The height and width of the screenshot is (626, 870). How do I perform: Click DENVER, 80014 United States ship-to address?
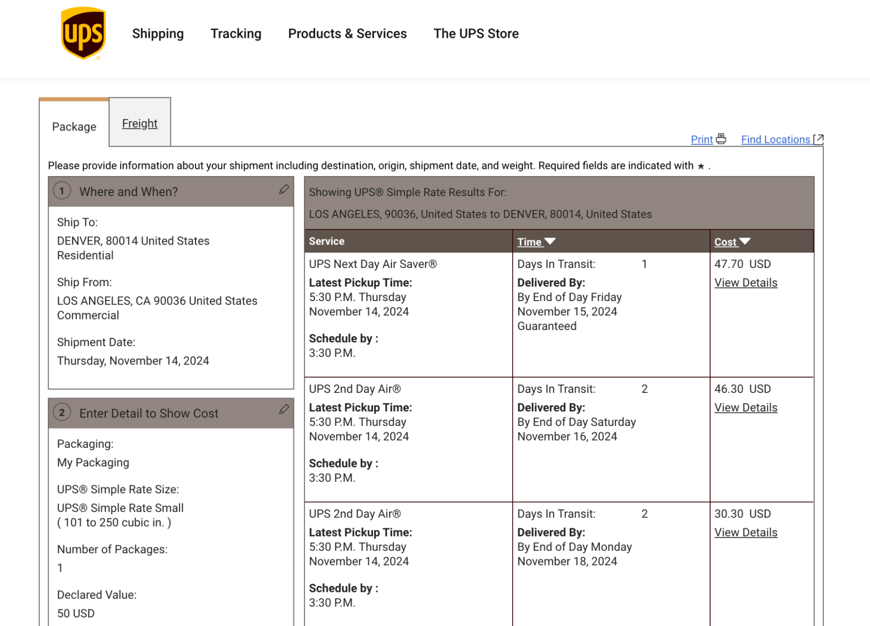[x=133, y=241]
